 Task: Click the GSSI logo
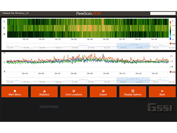(160, 107)
